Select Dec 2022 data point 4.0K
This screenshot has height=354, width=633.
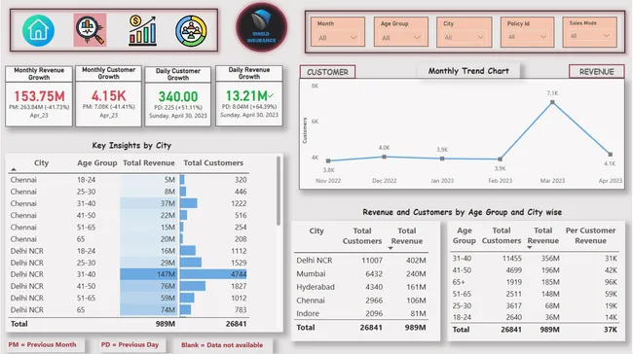pos(385,157)
